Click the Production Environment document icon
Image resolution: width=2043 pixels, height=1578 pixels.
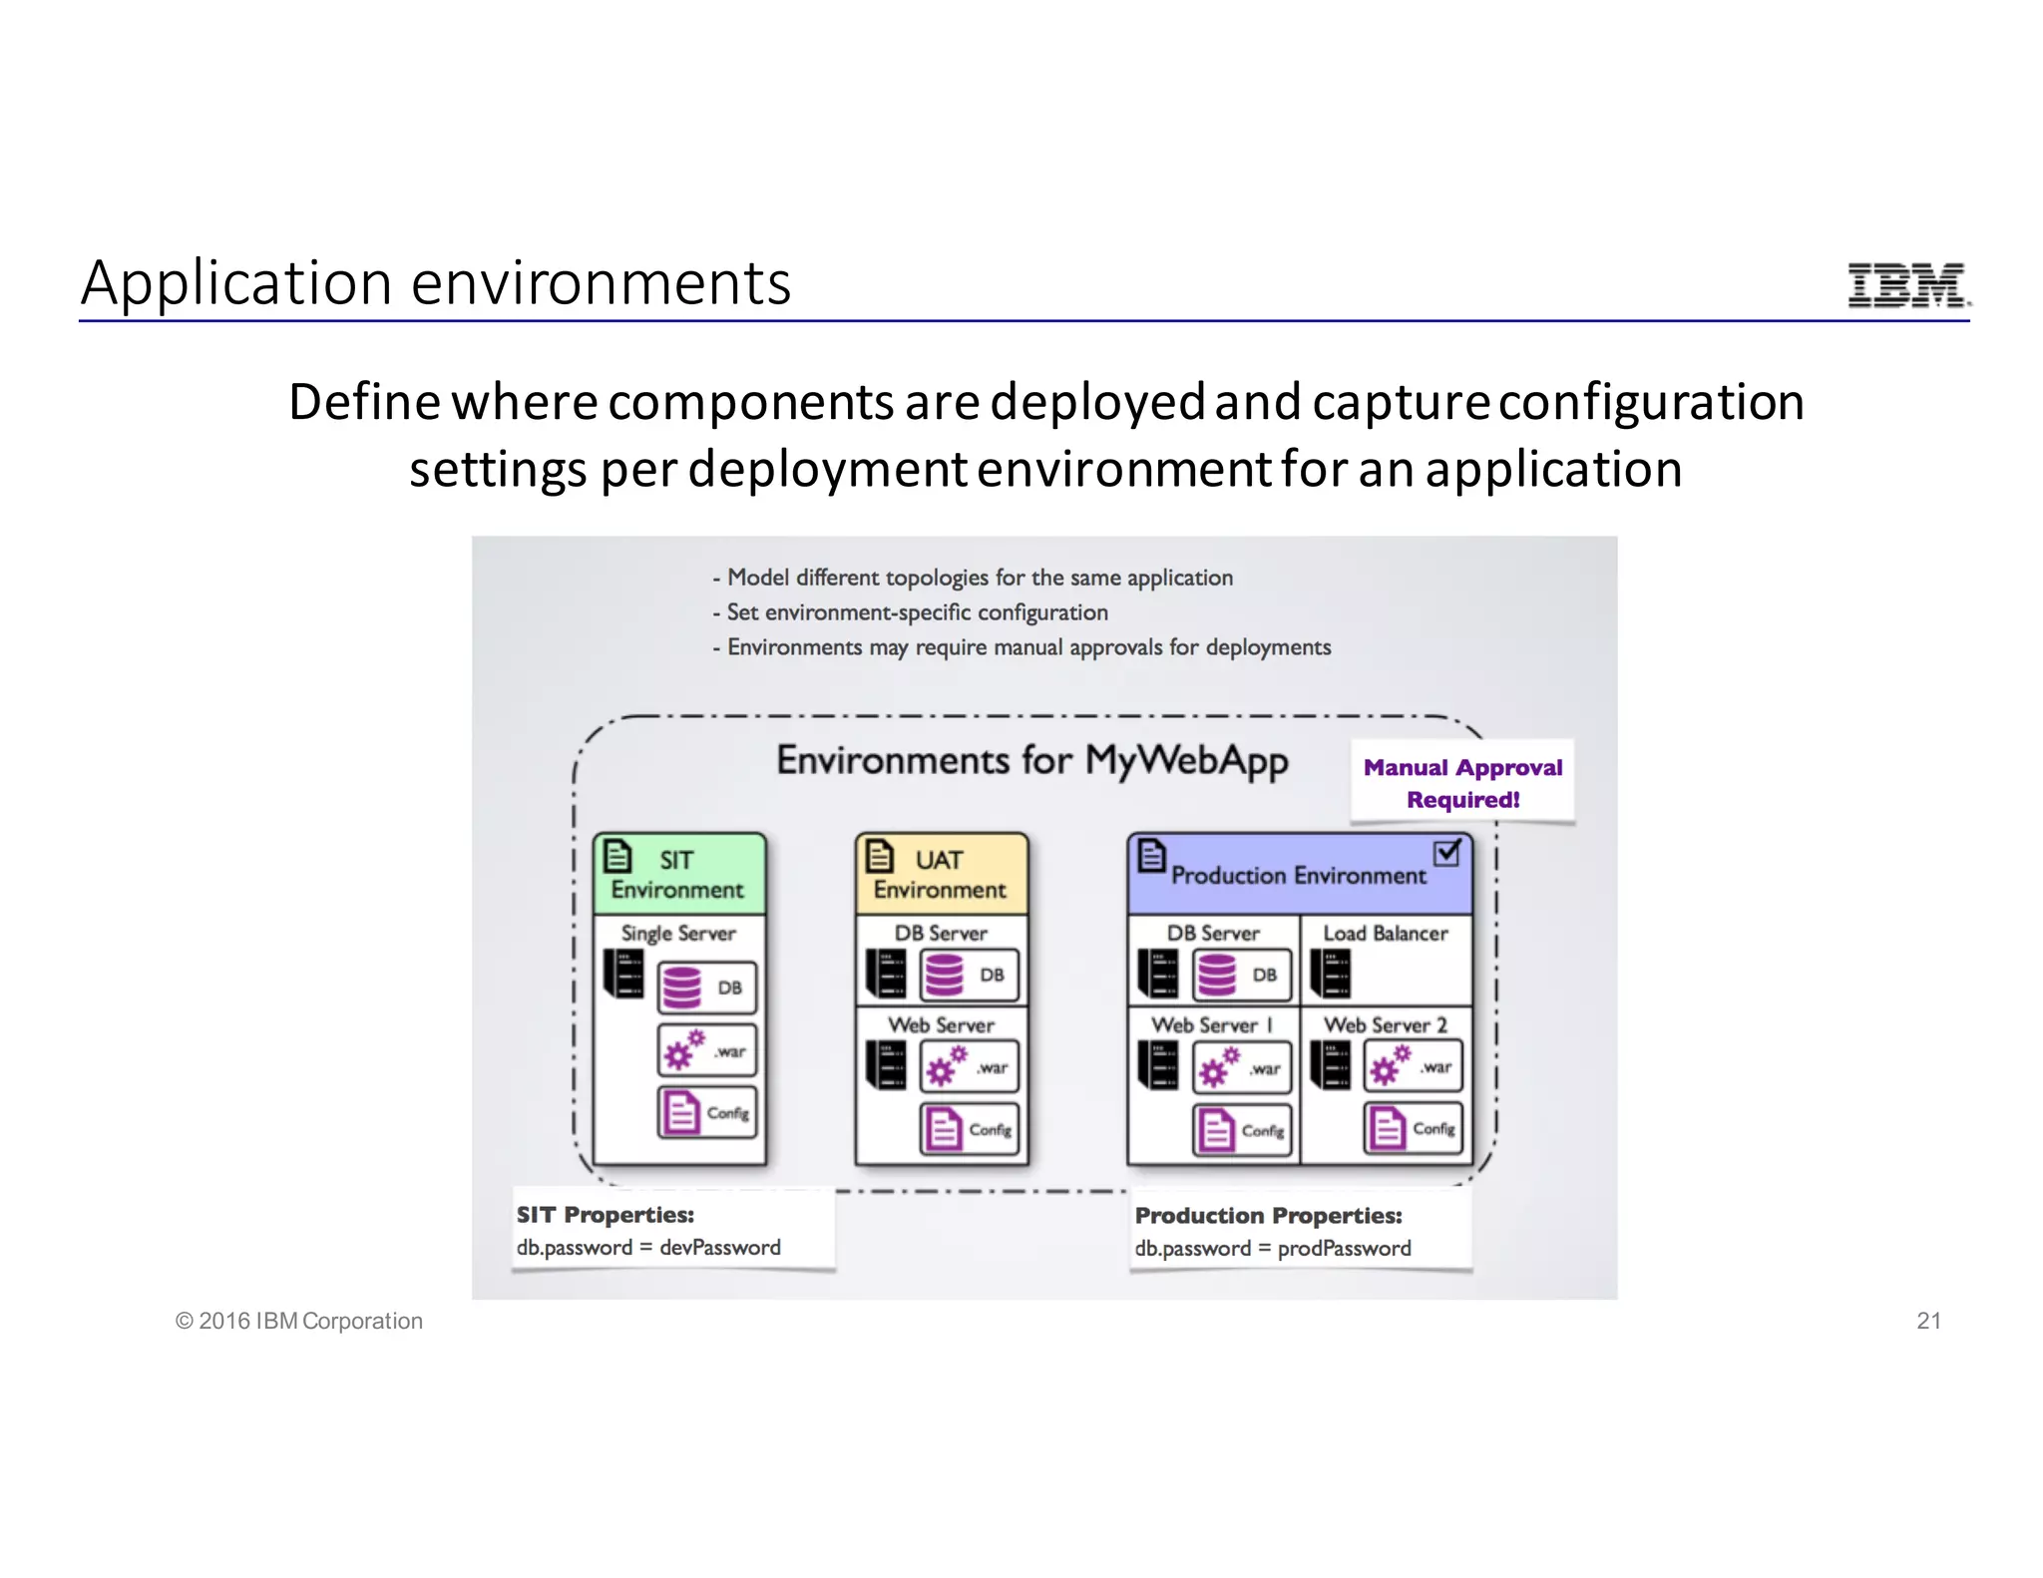[1151, 855]
